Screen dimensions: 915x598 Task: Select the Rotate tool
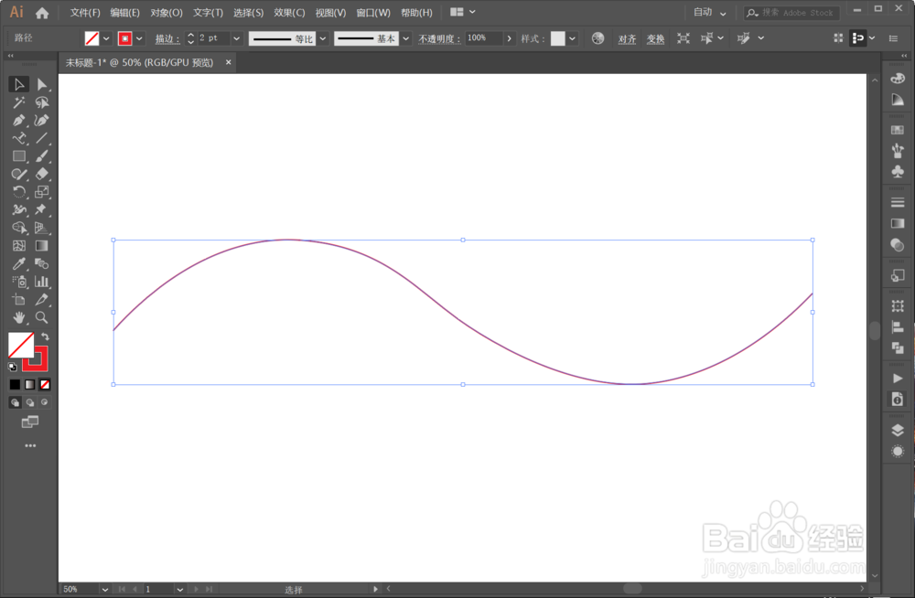point(18,192)
